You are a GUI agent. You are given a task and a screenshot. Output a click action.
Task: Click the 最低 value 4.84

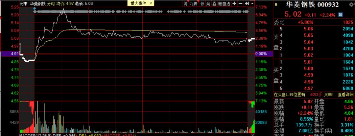click(349, 113)
